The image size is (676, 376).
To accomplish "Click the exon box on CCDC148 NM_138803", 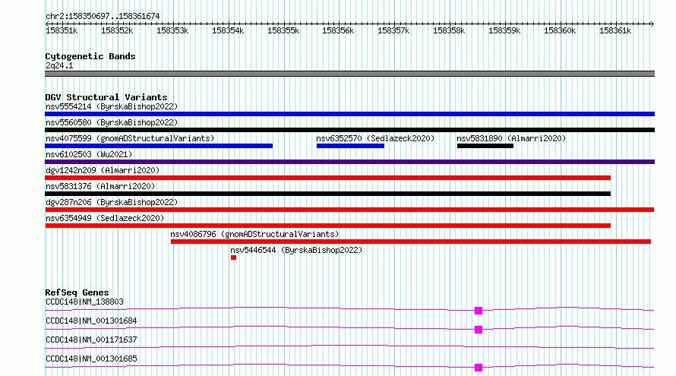I will (479, 311).
